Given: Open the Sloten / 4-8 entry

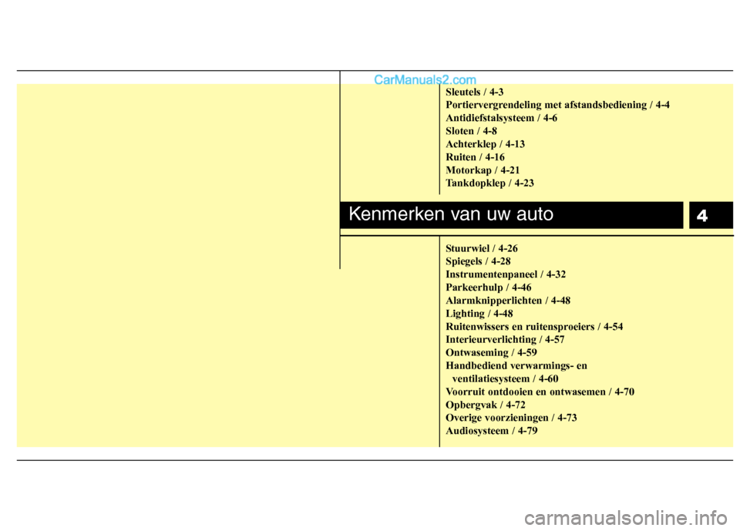Looking at the screenshot, I should click(471, 131).
